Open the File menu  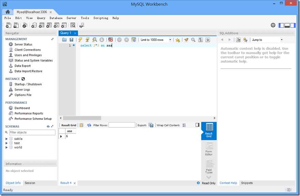[x=8, y=18]
